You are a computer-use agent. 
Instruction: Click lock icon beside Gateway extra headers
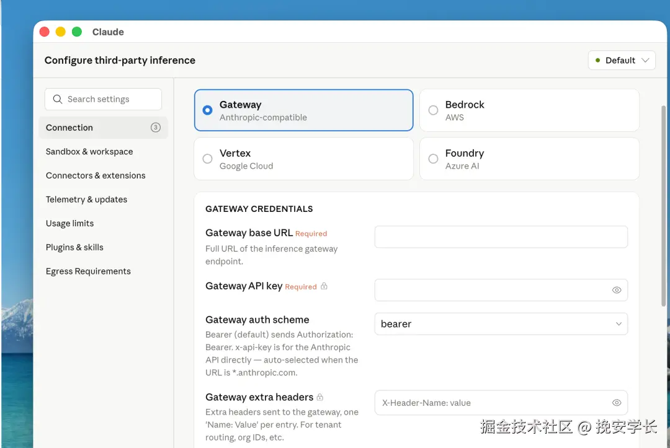[x=319, y=397]
